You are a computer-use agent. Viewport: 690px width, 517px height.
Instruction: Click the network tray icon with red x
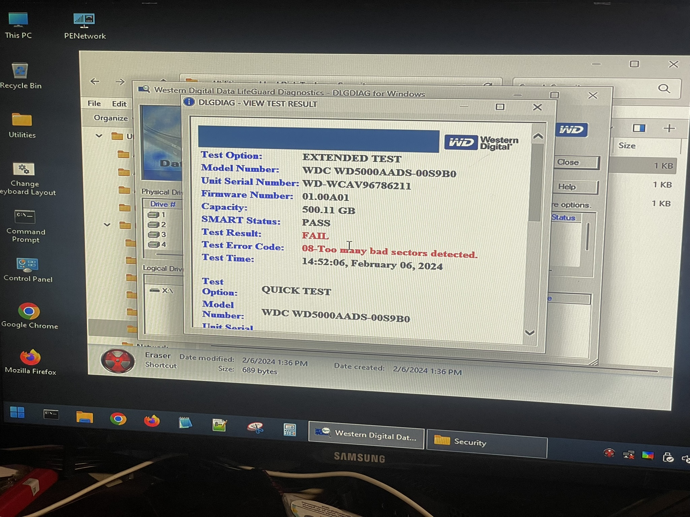tap(628, 455)
